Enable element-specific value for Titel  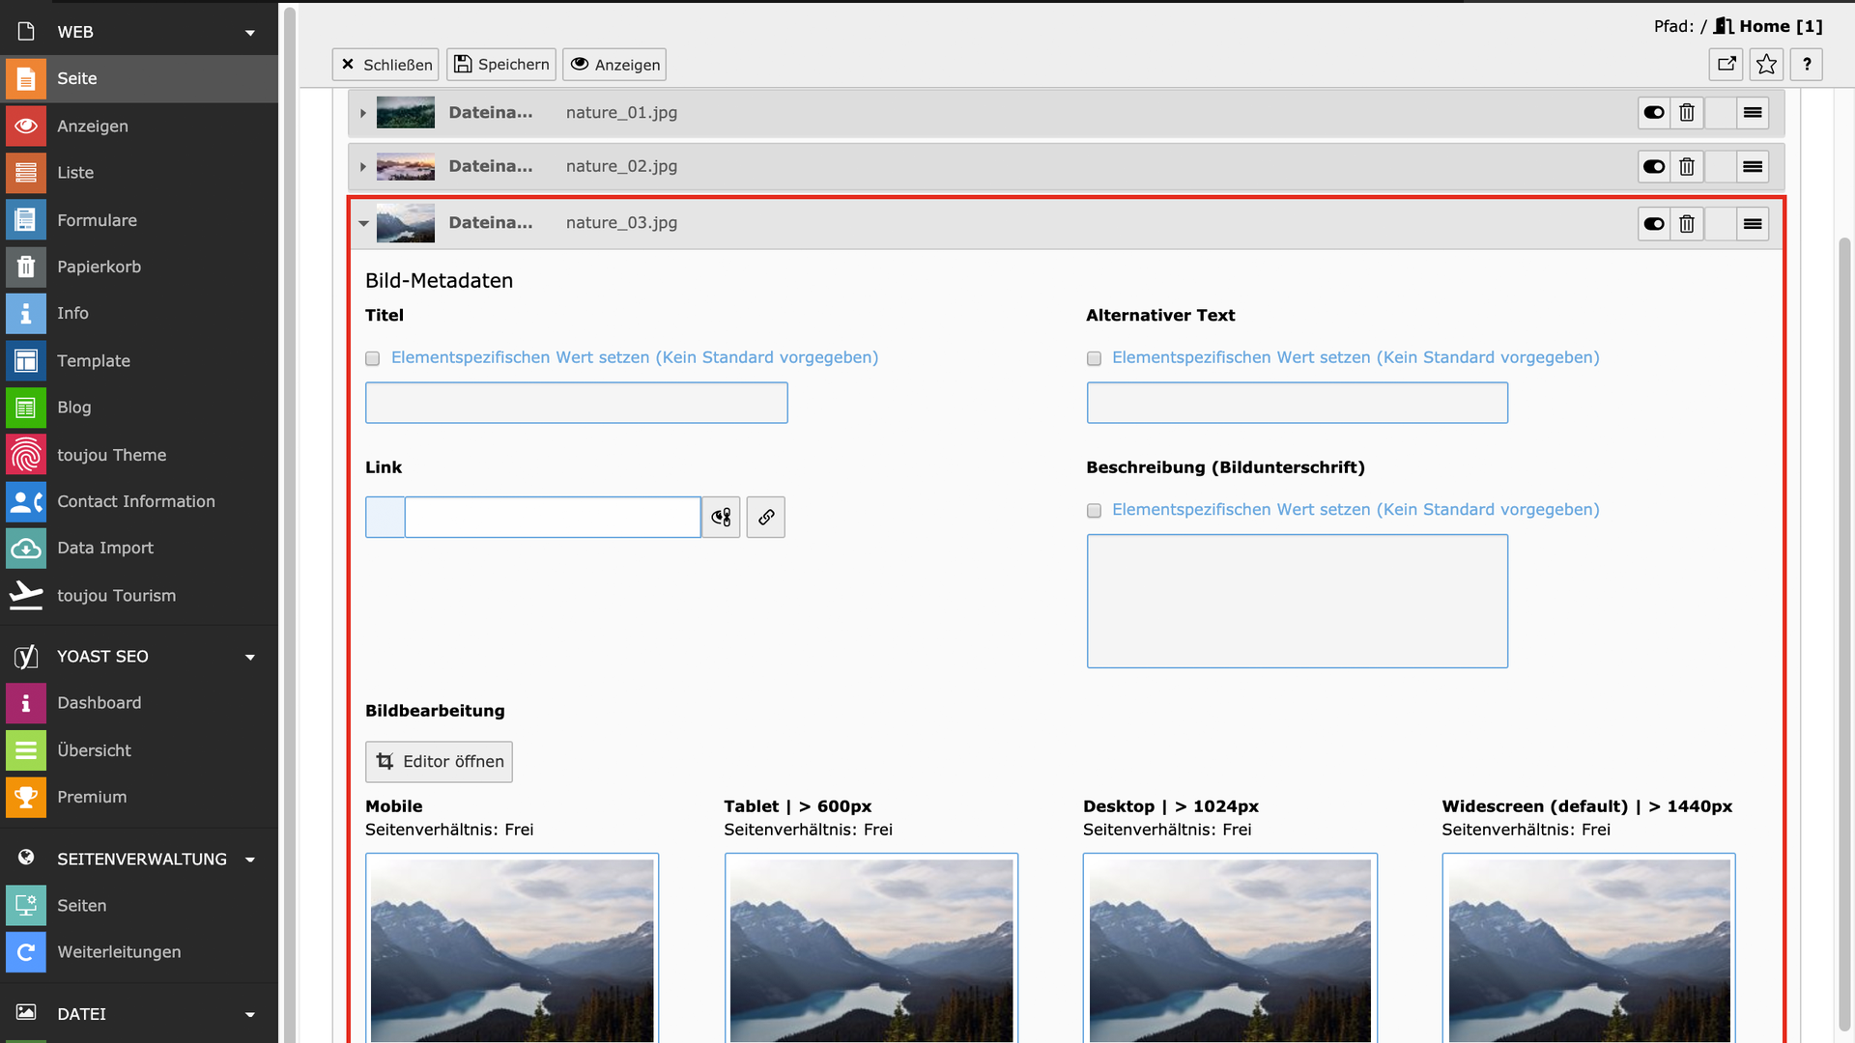[x=373, y=358]
